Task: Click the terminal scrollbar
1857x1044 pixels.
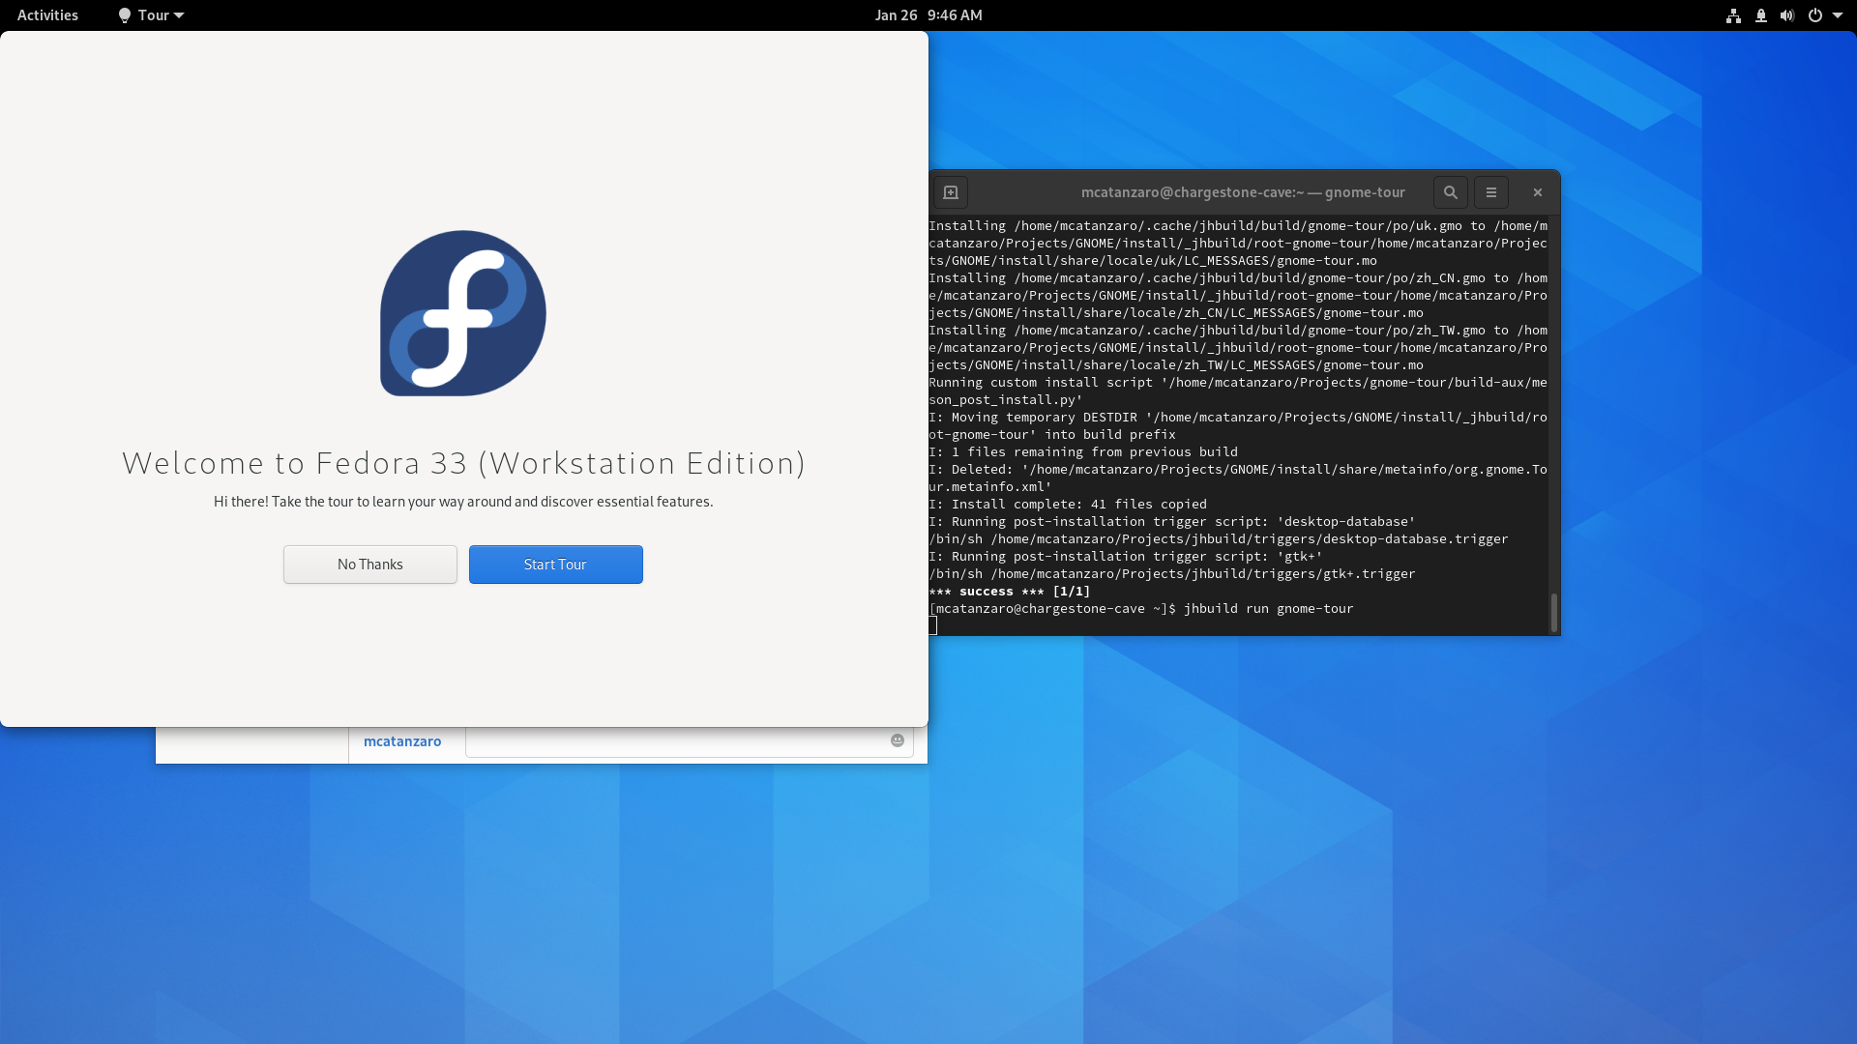Action: point(1553,612)
